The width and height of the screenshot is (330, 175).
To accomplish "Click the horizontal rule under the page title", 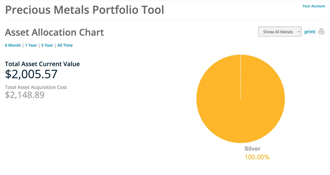I will (x=165, y=20).
